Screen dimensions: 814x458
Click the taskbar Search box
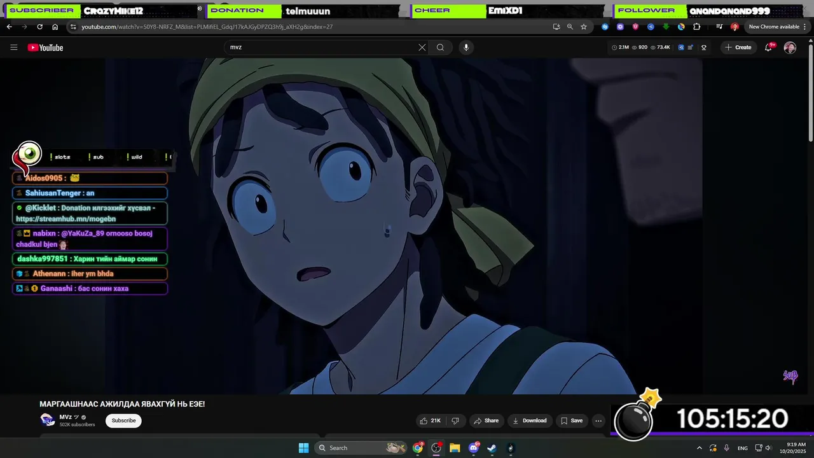point(361,448)
